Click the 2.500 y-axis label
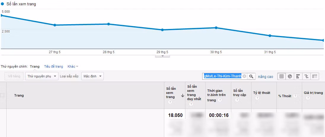This screenshot has height=137, width=325. (x=6, y=31)
